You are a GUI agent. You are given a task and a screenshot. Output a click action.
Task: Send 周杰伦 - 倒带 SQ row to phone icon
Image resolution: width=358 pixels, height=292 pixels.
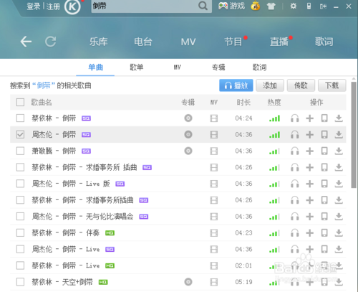click(324, 135)
